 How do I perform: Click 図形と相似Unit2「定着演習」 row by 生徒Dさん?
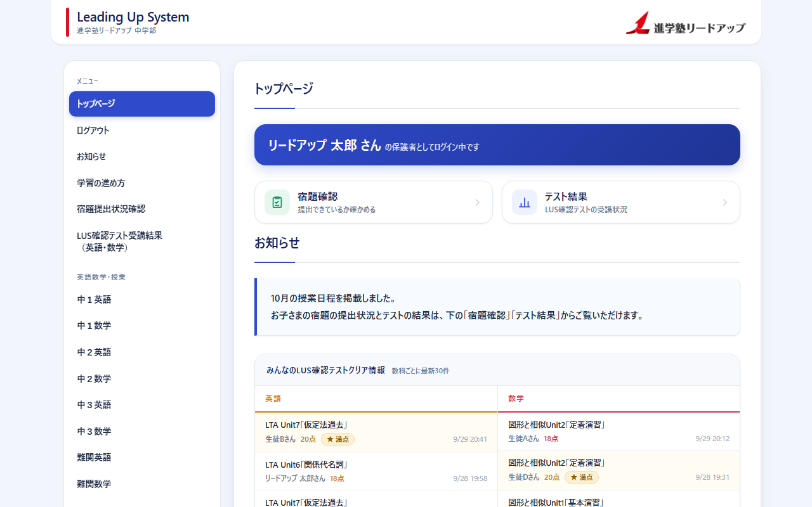[619, 470]
